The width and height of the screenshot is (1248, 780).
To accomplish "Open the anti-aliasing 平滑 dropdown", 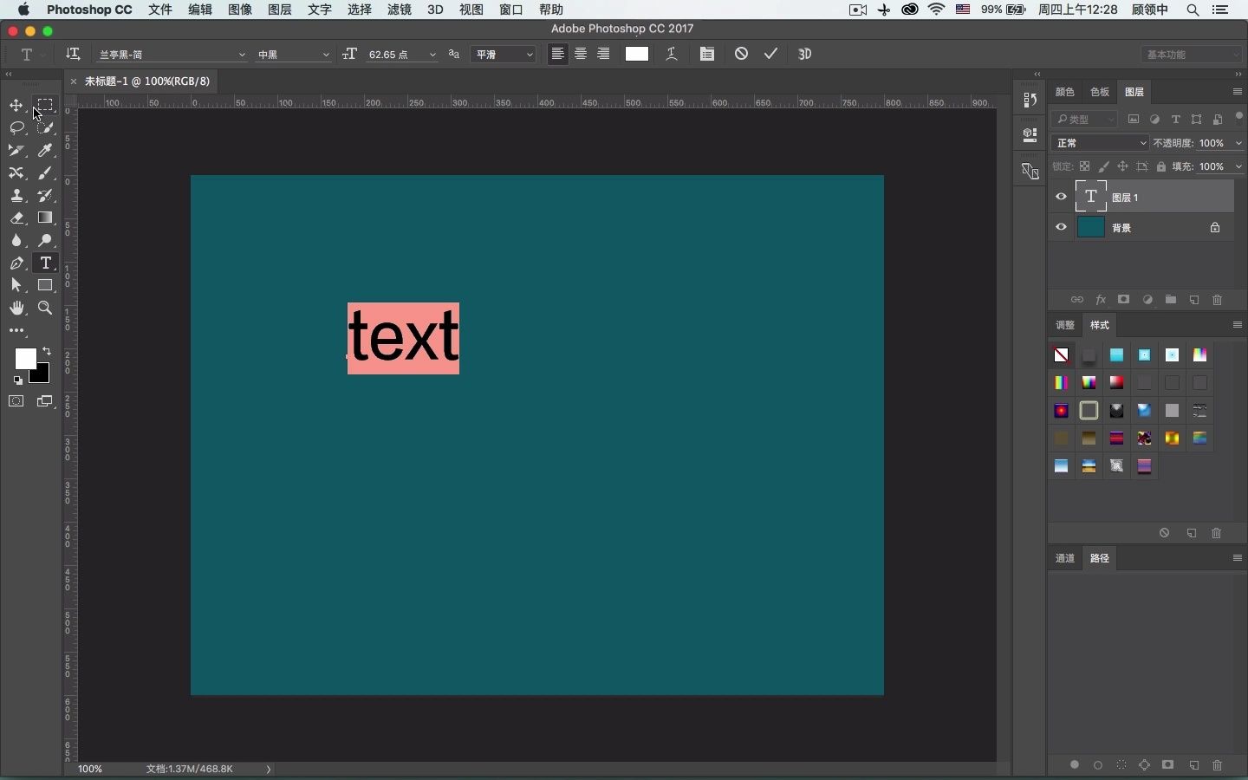I will [x=504, y=54].
